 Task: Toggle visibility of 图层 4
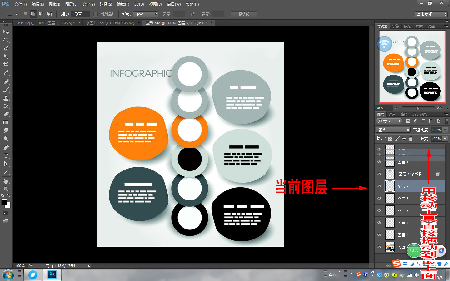pos(379,223)
